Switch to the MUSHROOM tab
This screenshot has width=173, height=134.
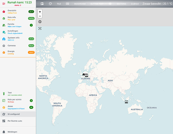pos(80,4)
